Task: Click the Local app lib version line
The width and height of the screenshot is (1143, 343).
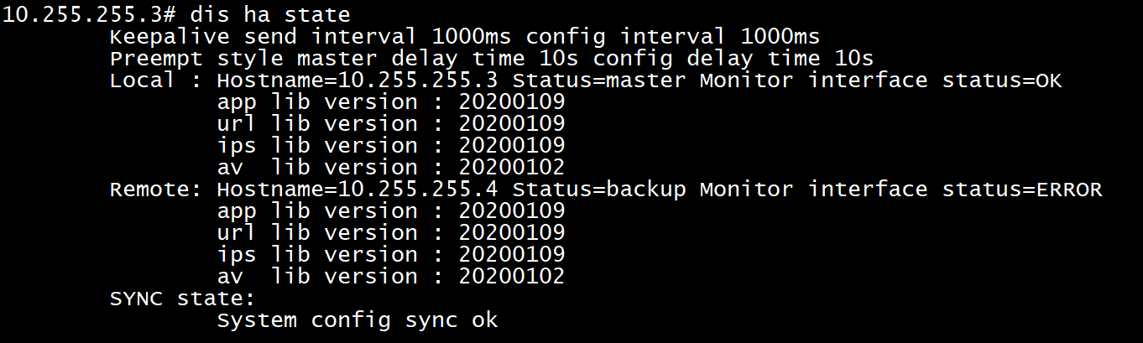Action: click(390, 102)
